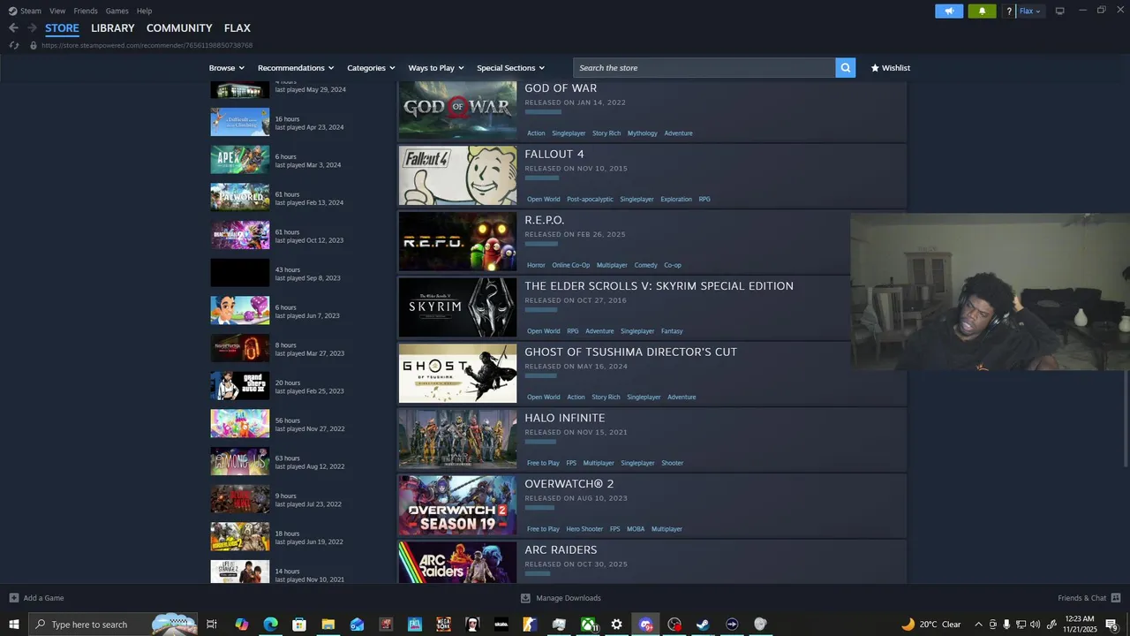Click the volume speaker tray icon

pyautogui.click(x=1035, y=625)
